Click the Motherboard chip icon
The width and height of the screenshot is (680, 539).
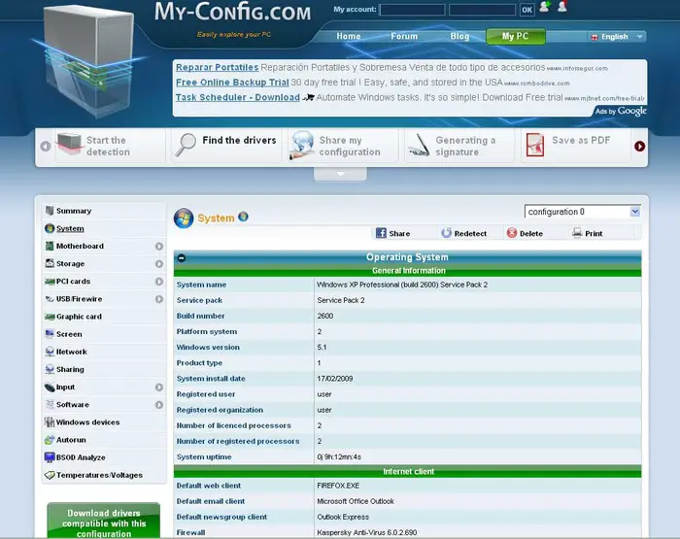50,246
